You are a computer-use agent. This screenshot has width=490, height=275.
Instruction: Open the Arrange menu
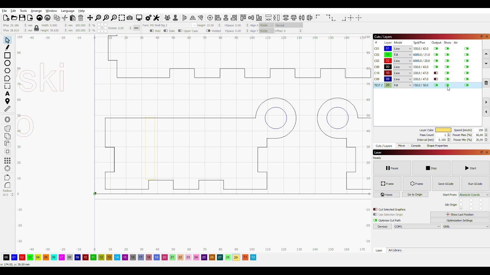[36, 11]
